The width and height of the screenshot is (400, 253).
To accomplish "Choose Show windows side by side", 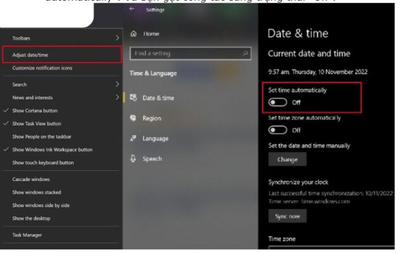I will pyautogui.click(x=41, y=206).
